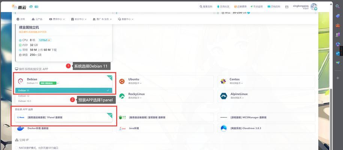This screenshot has height=150, width=343.
Task: Open browser sidebar Outlook icon
Action: [337, 53]
